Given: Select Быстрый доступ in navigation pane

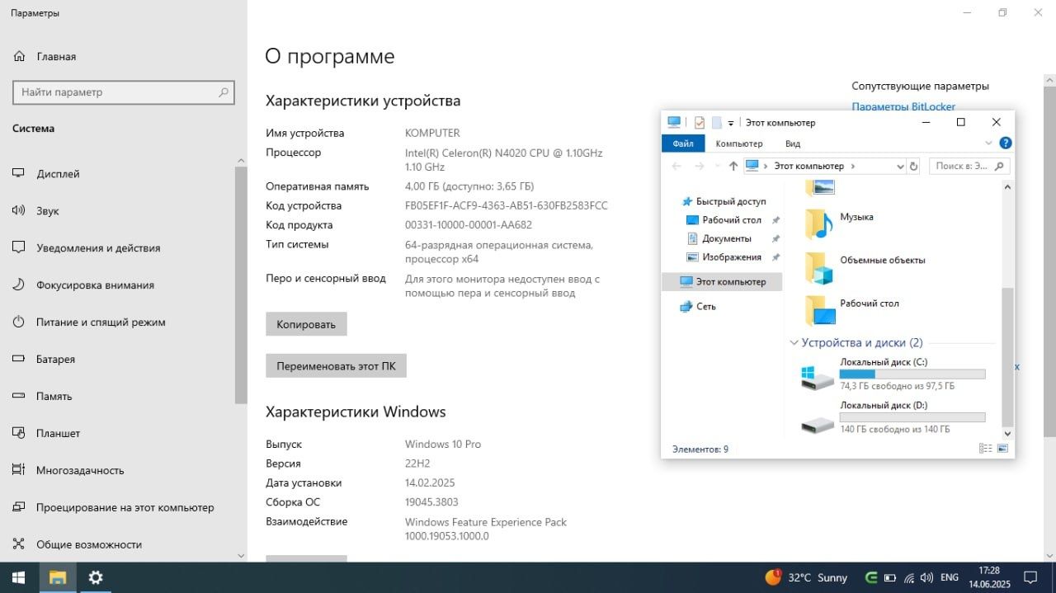Looking at the screenshot, I should [723, 201].
